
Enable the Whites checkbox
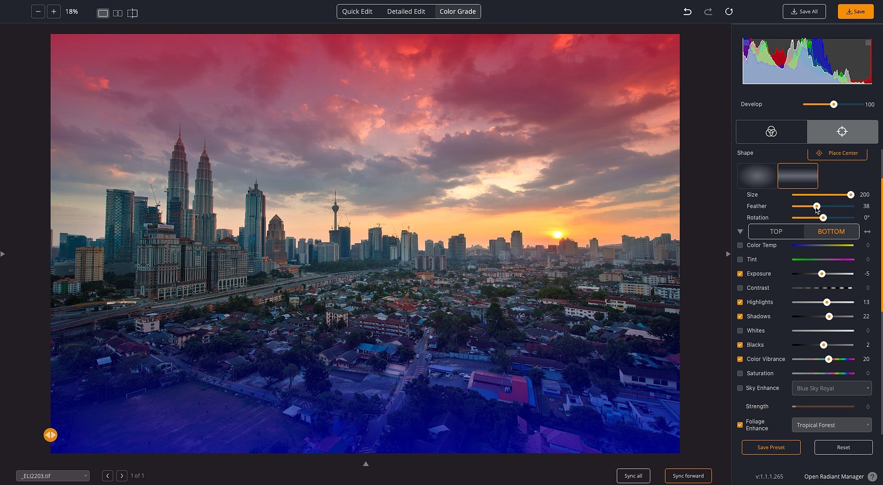pos(740,331)
